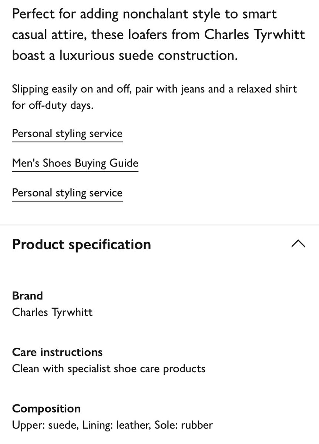Screen dimensions: 319x444
Task: Click the 'Clean with specialist shoe care products' text
Action: pos(108,369)
